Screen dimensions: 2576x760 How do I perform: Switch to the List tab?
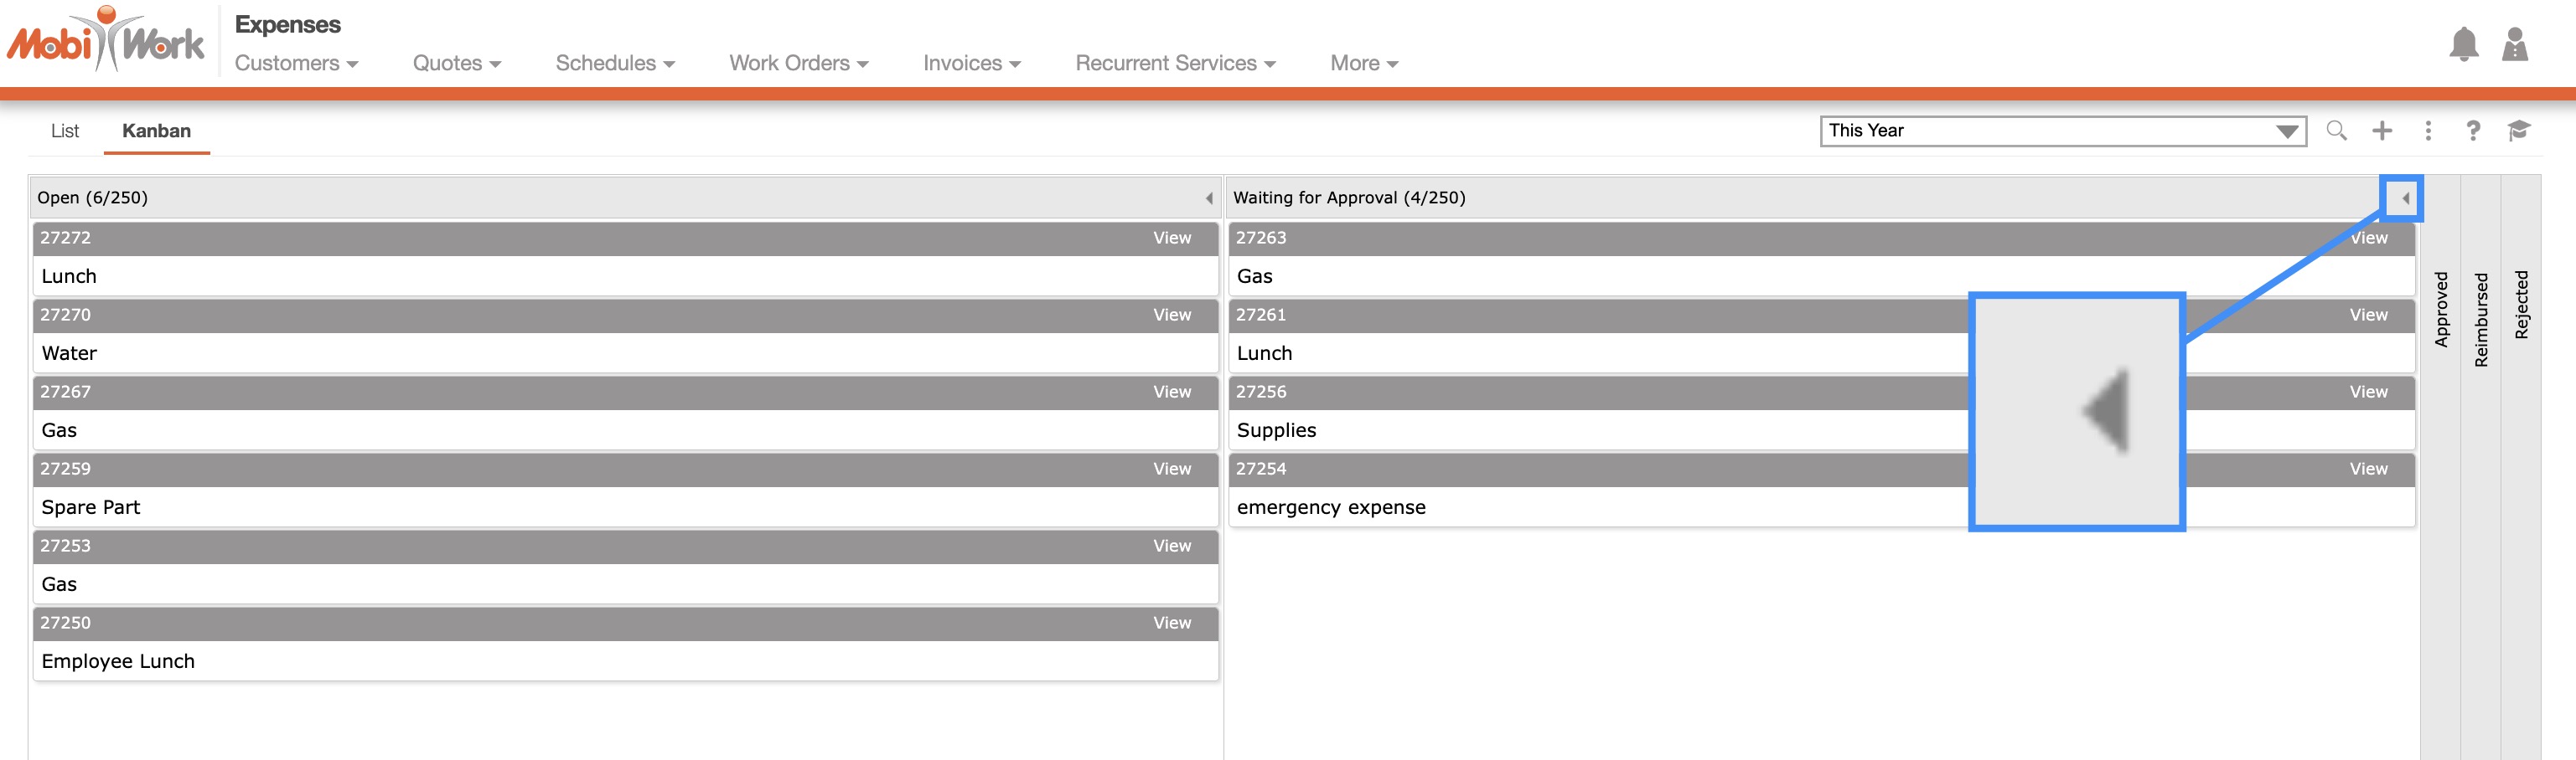coord(65,131)
